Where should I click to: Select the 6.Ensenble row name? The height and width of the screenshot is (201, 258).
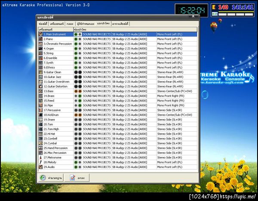[x=50, y=58]
